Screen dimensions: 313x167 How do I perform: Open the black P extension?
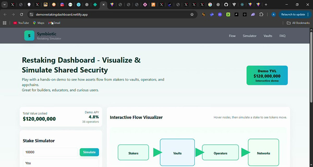[236, 15]
